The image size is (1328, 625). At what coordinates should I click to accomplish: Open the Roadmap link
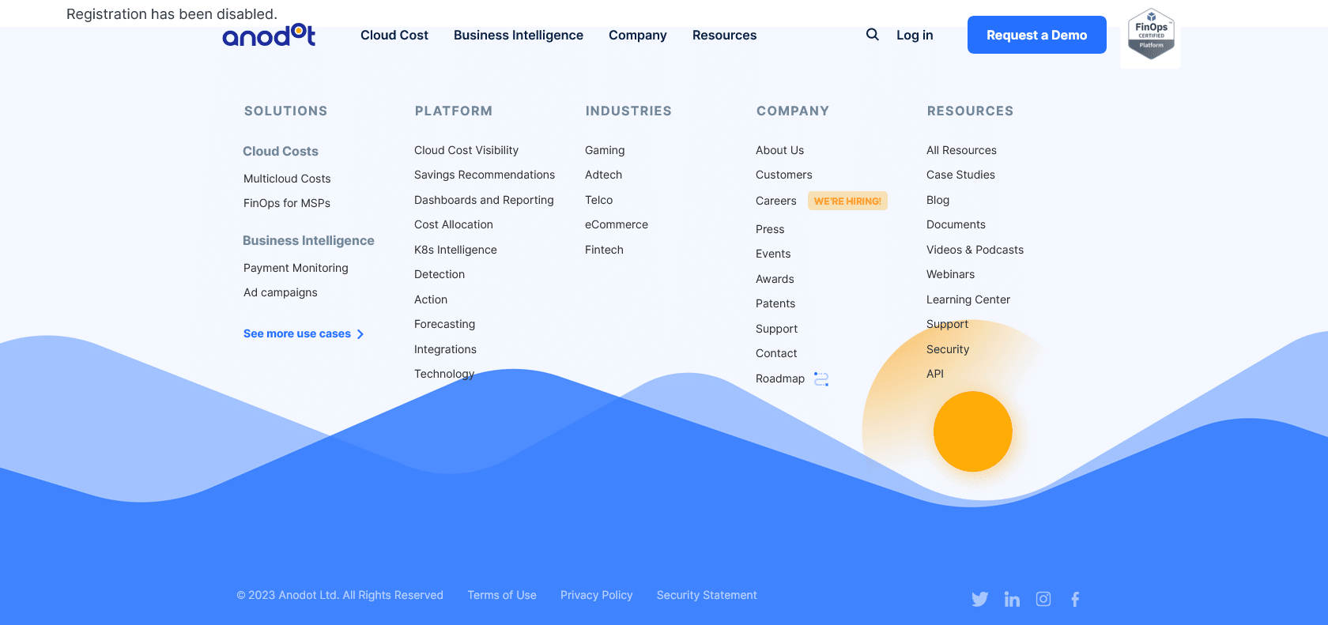(780, 378)
